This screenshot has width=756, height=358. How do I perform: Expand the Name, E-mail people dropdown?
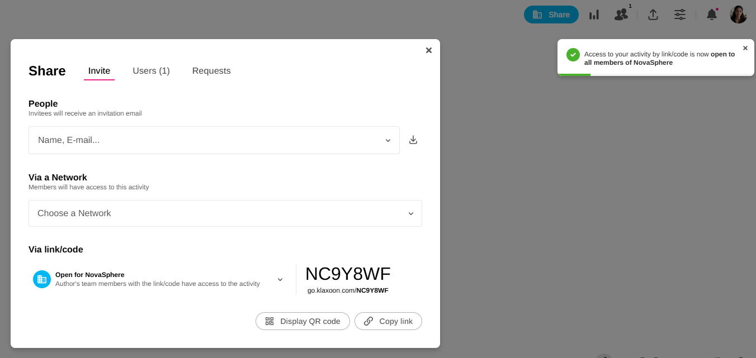[x=388, y=140]
